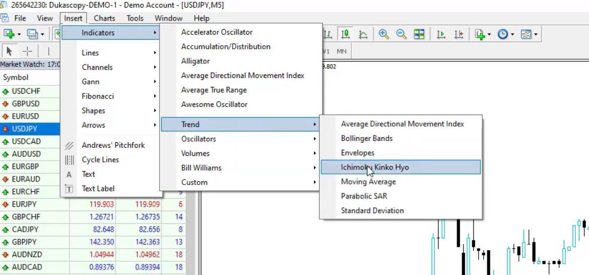Select Andrews' Pitchfork from Insert menu
This screenshot has height=275, width=589.
click(113, 145)
